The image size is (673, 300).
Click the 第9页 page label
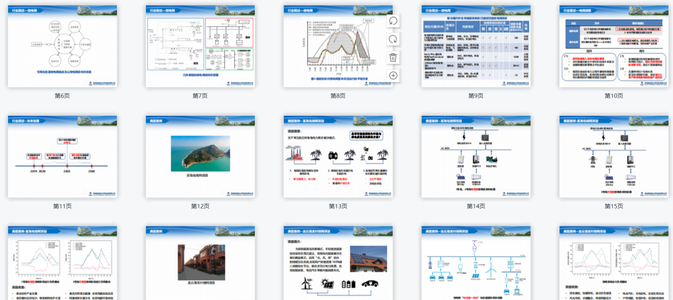tap(476, 96)
